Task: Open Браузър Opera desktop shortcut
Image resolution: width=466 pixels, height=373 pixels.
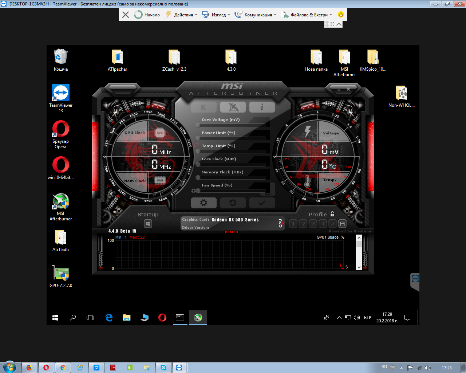Action: pos(60,134)
